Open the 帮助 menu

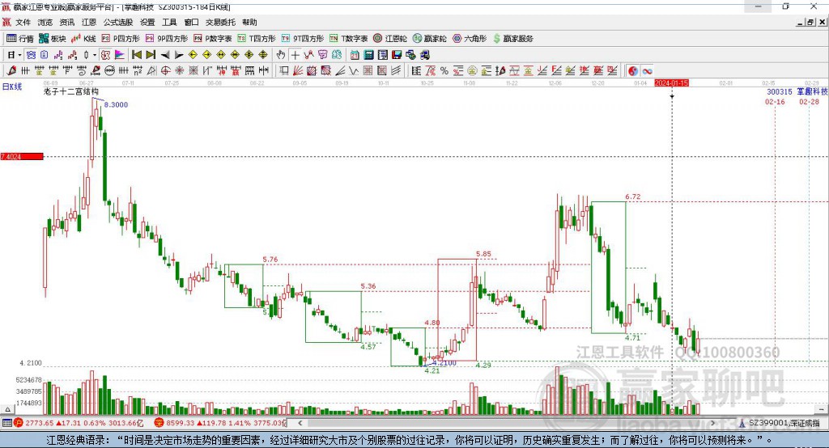[x=249, y=22]
